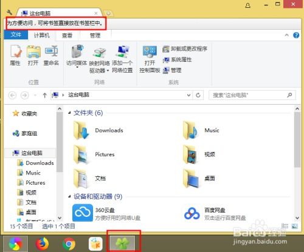Launch Chrome from the taskbar
This screenshot has width=304, height=252.
69,244
